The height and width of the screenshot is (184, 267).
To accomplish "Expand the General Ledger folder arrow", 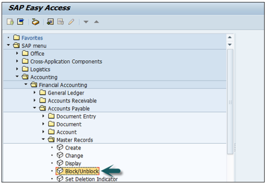I will pos(35,93).
